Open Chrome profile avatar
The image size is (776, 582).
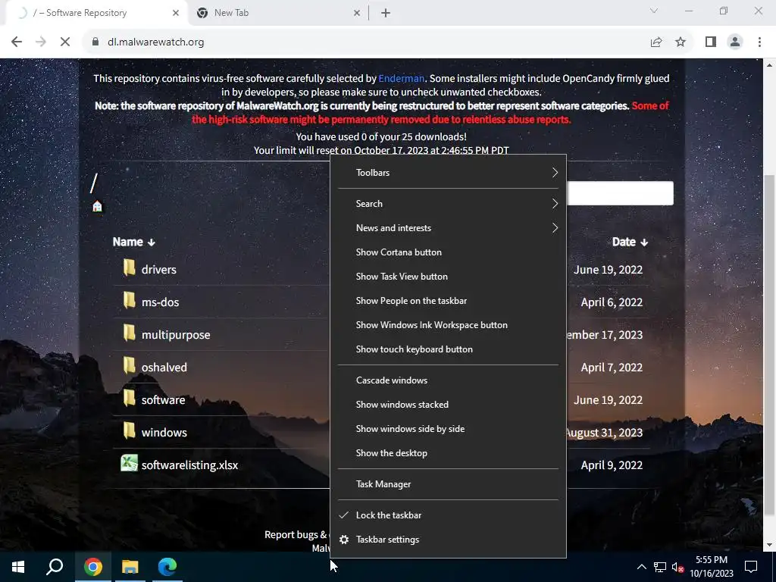[x=735, y=42]
